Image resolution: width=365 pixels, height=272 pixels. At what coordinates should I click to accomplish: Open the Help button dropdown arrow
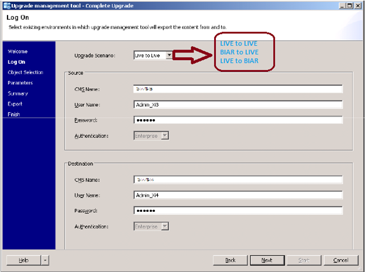(46, 260)
